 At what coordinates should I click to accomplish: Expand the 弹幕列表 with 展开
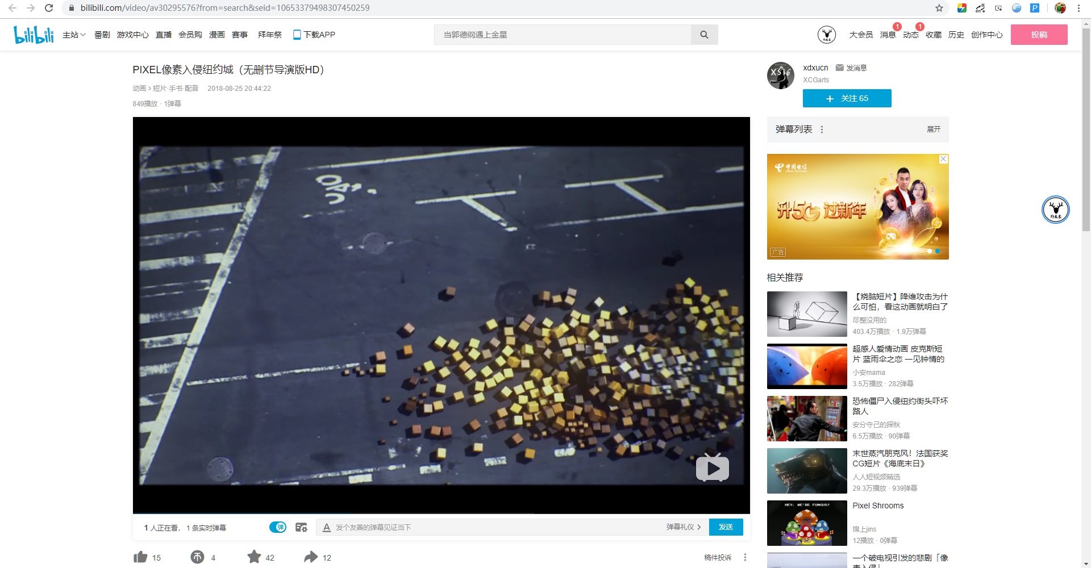[934, 130]
